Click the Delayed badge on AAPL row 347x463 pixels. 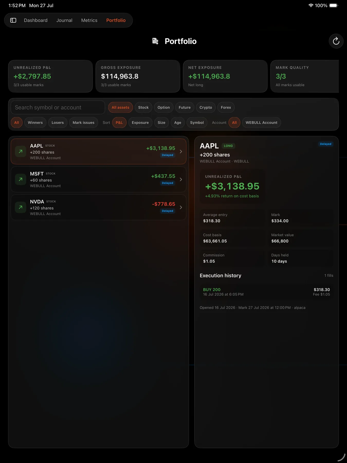click(x=167, y=155)
